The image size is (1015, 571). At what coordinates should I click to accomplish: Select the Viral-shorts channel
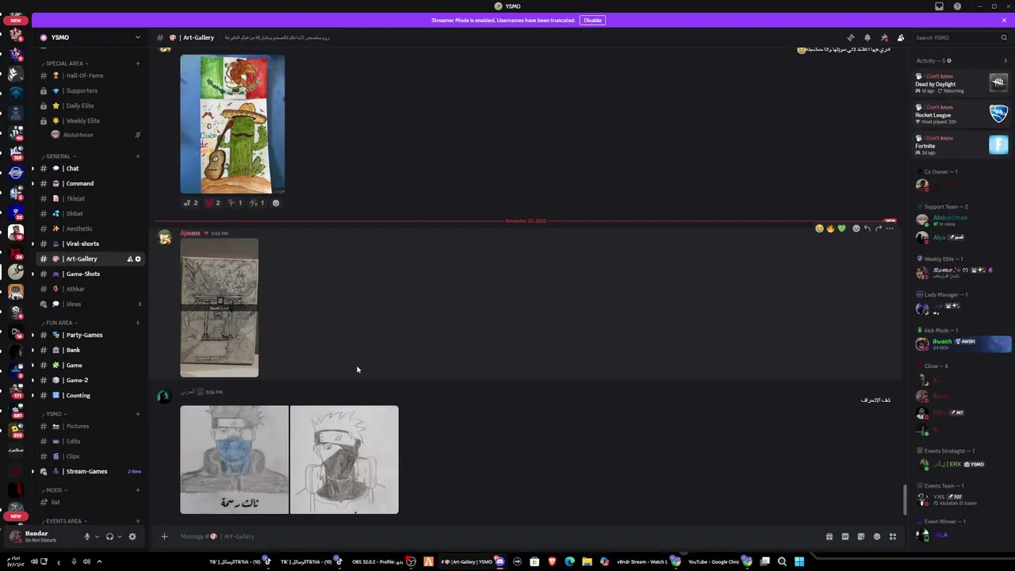(91, 243)
